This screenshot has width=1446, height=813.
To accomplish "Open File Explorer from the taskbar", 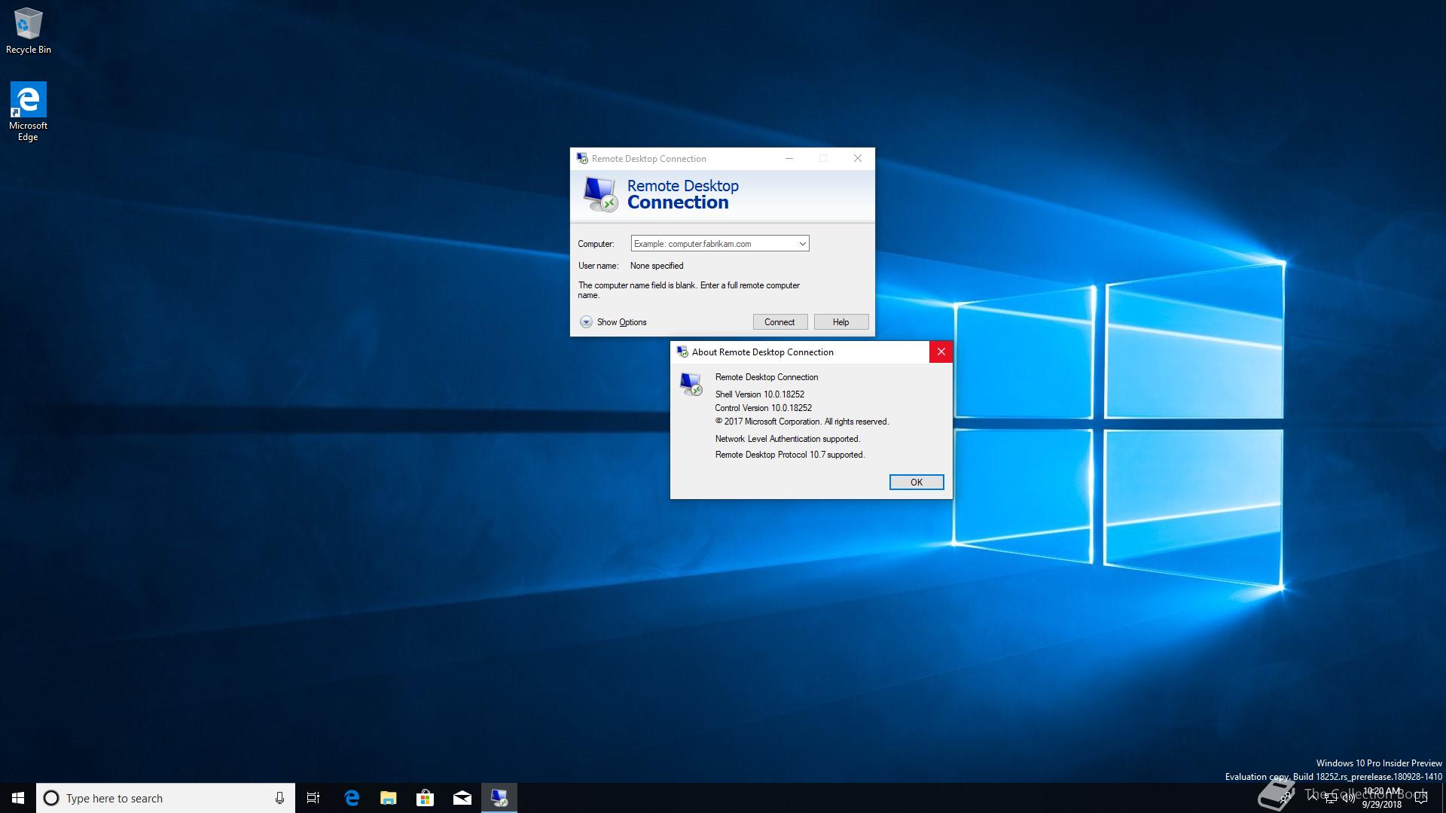I will click(388, 798).
